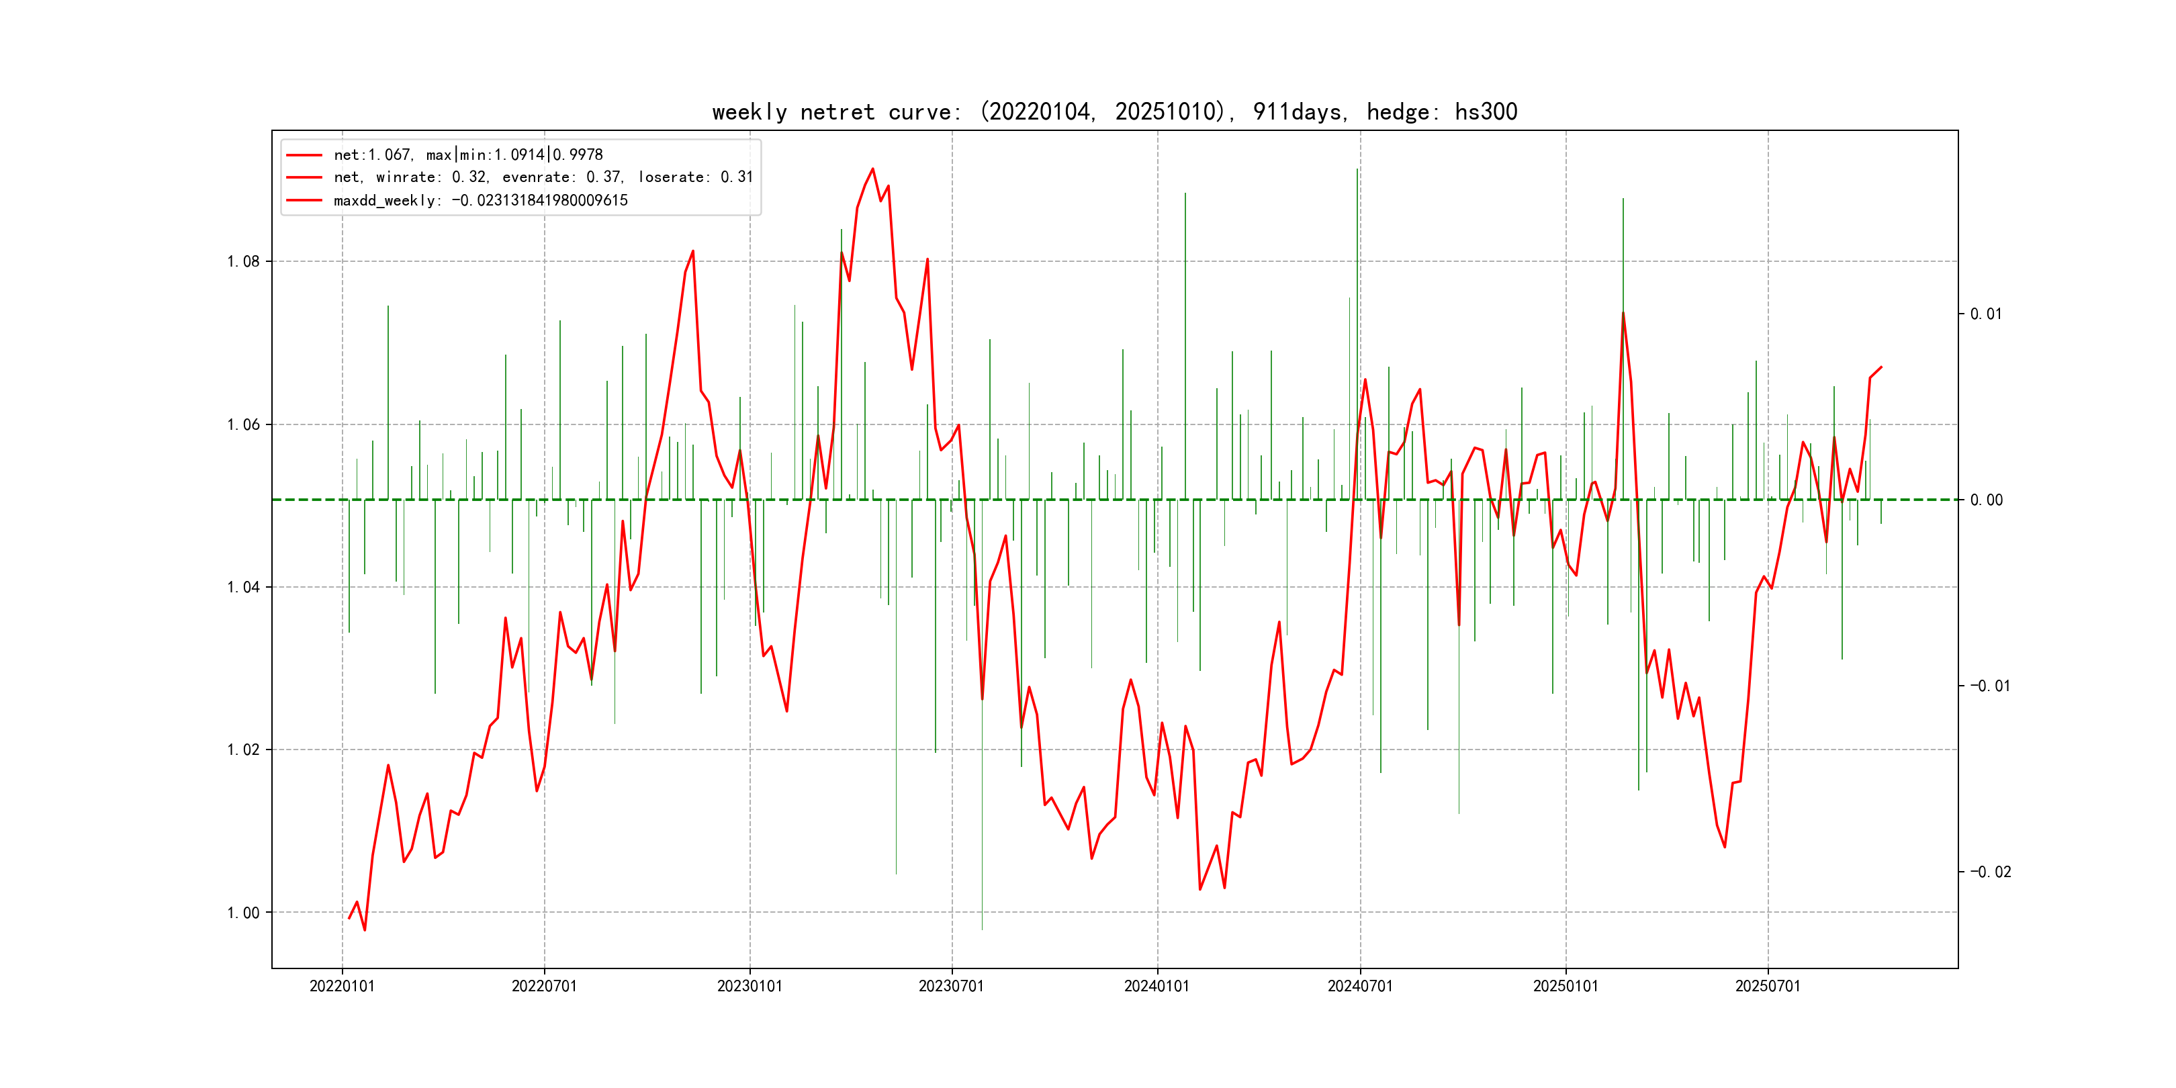This screenshot has width=2176, height=1088.
Task: Click x-axis date label 20250701
Action: coord(1767,987)
